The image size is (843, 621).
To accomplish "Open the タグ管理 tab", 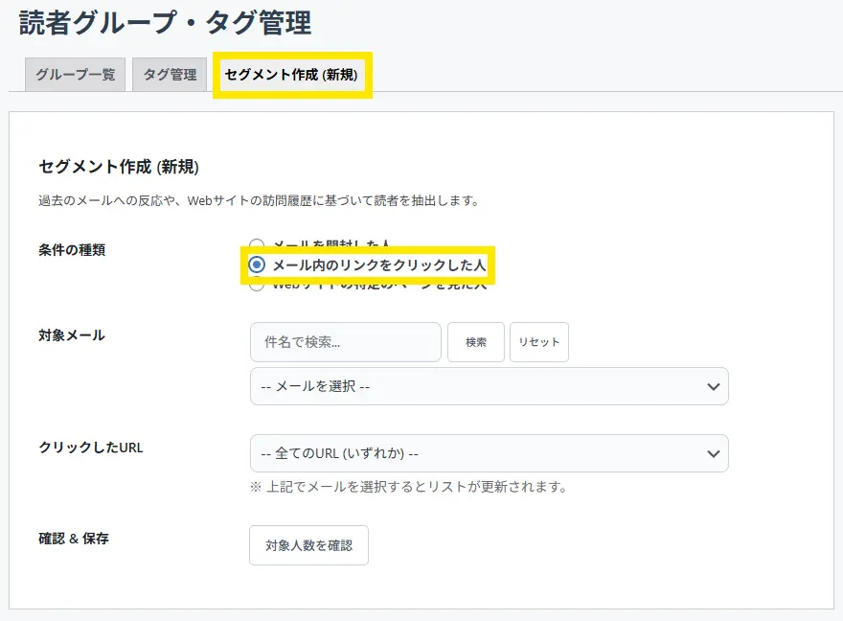I will 170,75.
